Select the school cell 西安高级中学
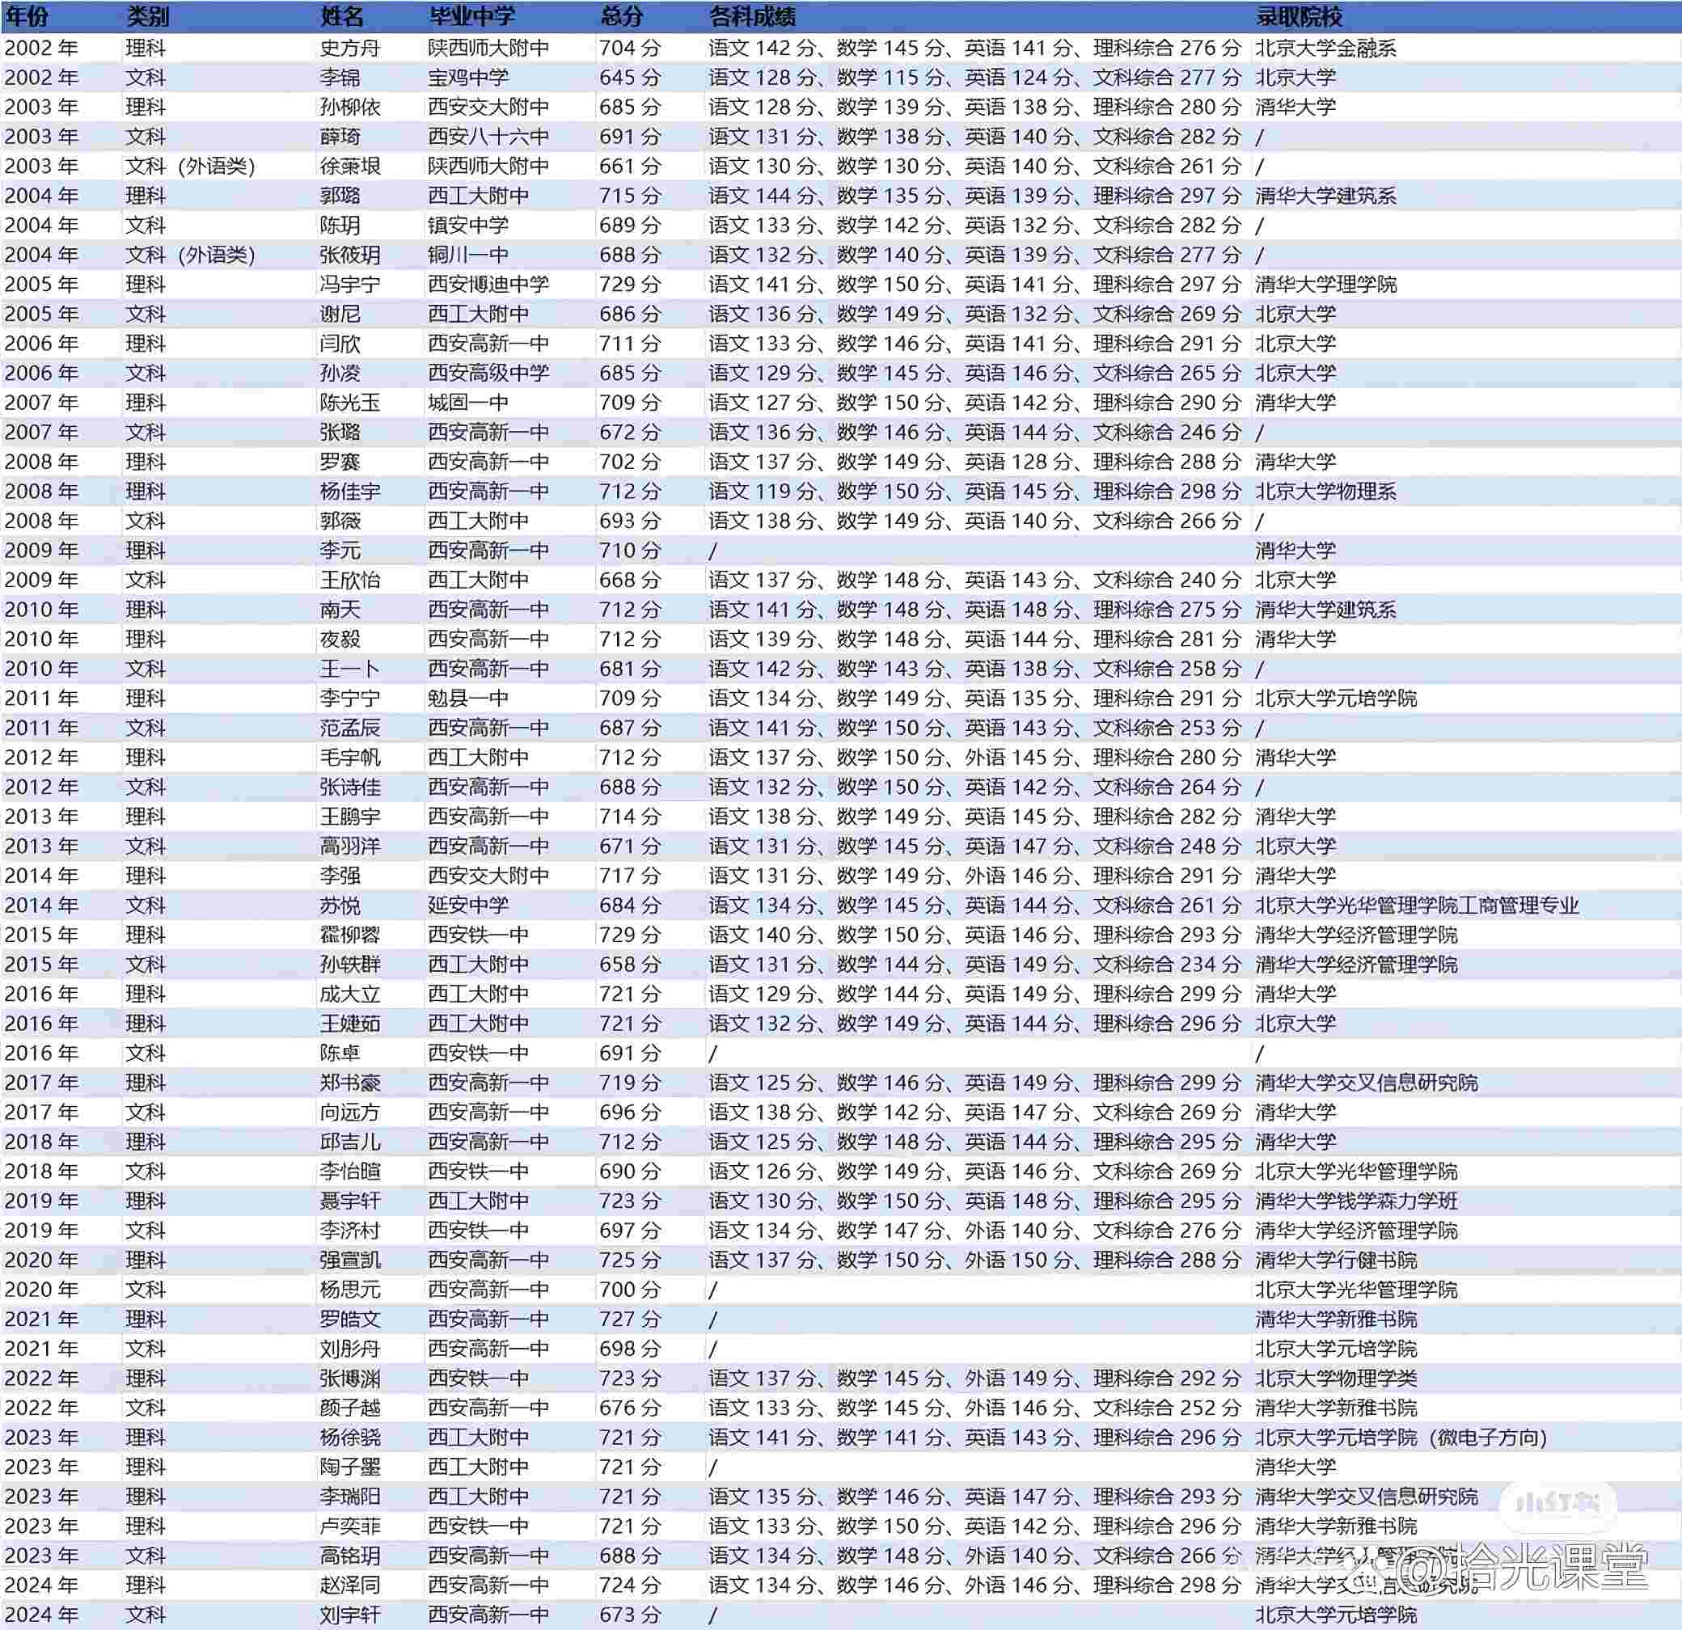Viewport: 1682px width, 1630px height. pos(488,374)
